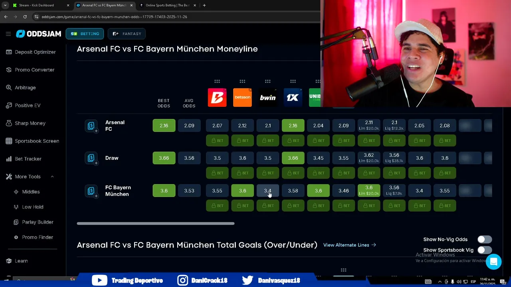Open Middles tool
The width and height of the screenshot is (511, 287).
[x=27, y=192]
